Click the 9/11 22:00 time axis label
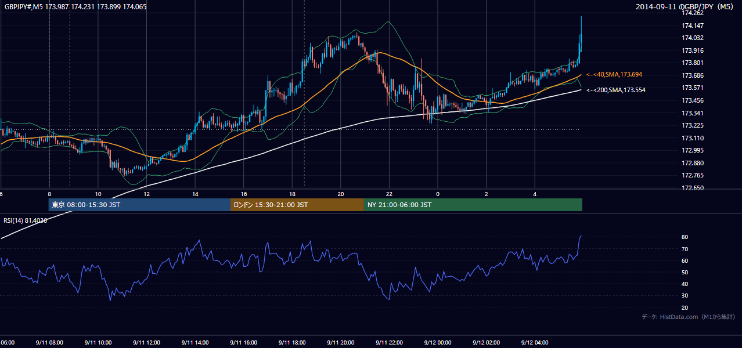Viewport: 742px width, 348px height. (x=389, y=343)
